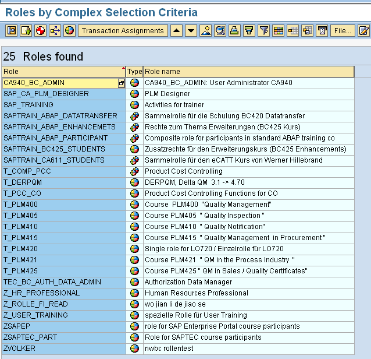Select the CA940_BC_ADMIN role cell
The width and height of the screenshot is (371, 359).
pyautogui.click(x=60, y=83)
